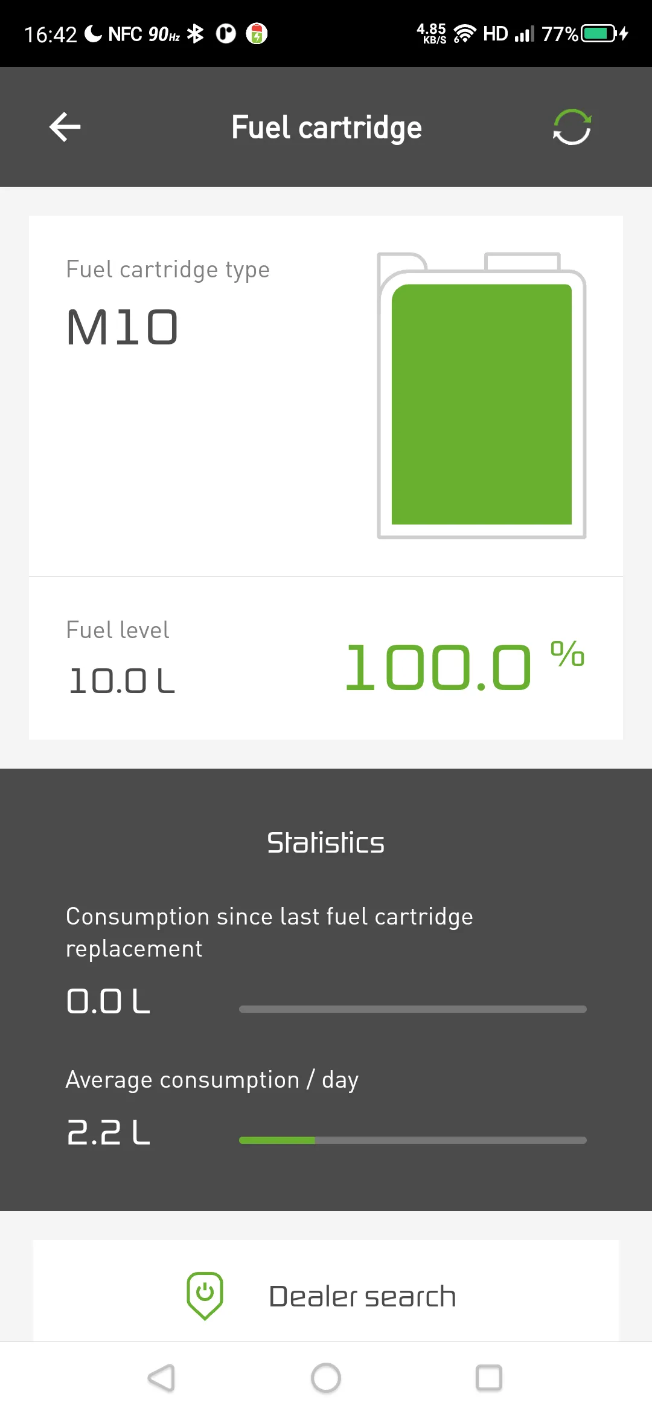This screenshot has width=652, height=1414.
Task: Tap the back arrow icon
Action: pos(65,127)
